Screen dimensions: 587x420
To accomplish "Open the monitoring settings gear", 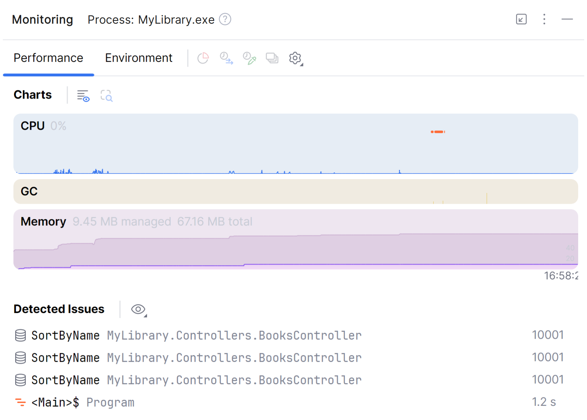I will click(295, 58).
